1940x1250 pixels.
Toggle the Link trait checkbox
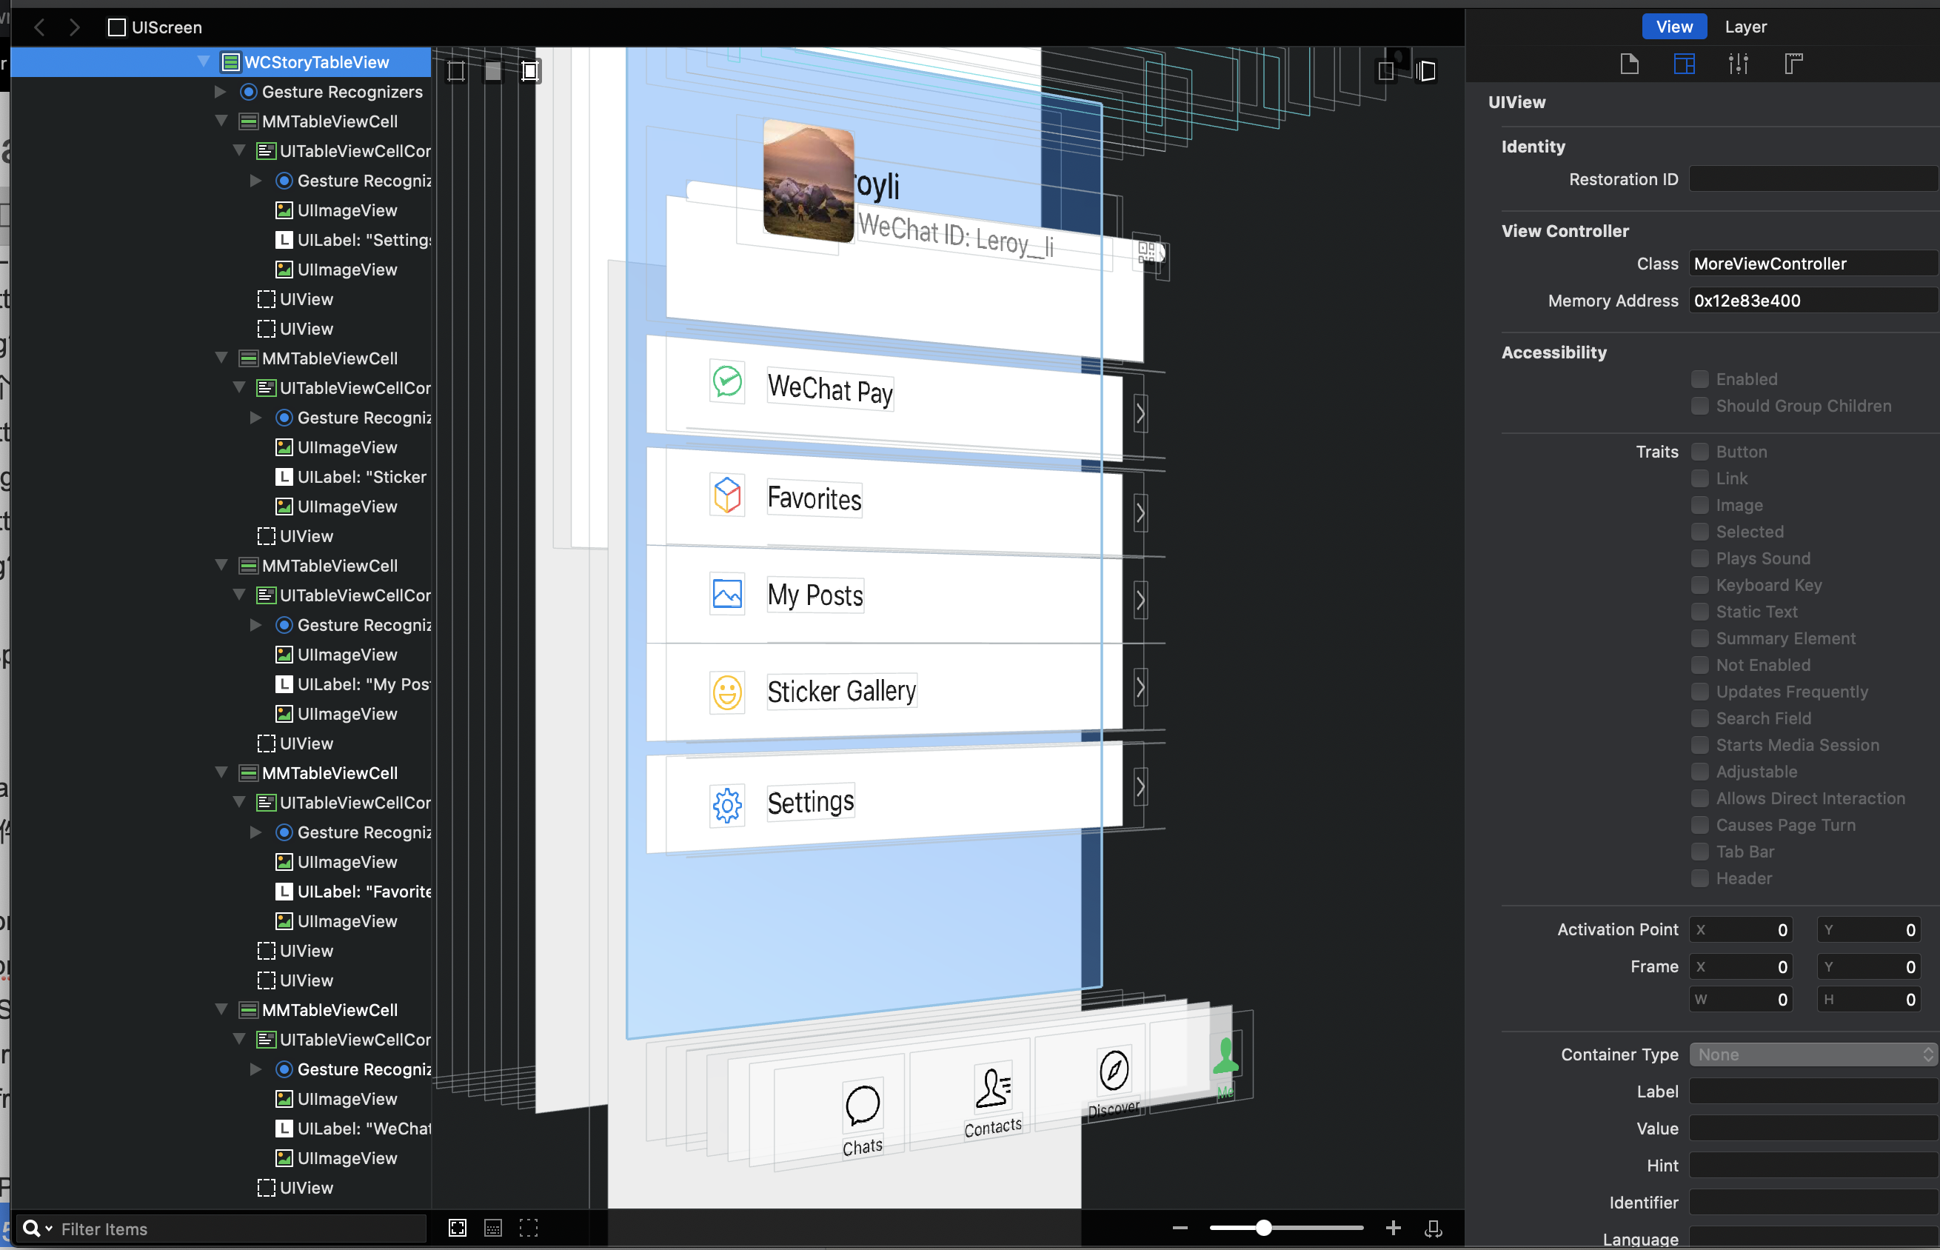(1699, 479)
